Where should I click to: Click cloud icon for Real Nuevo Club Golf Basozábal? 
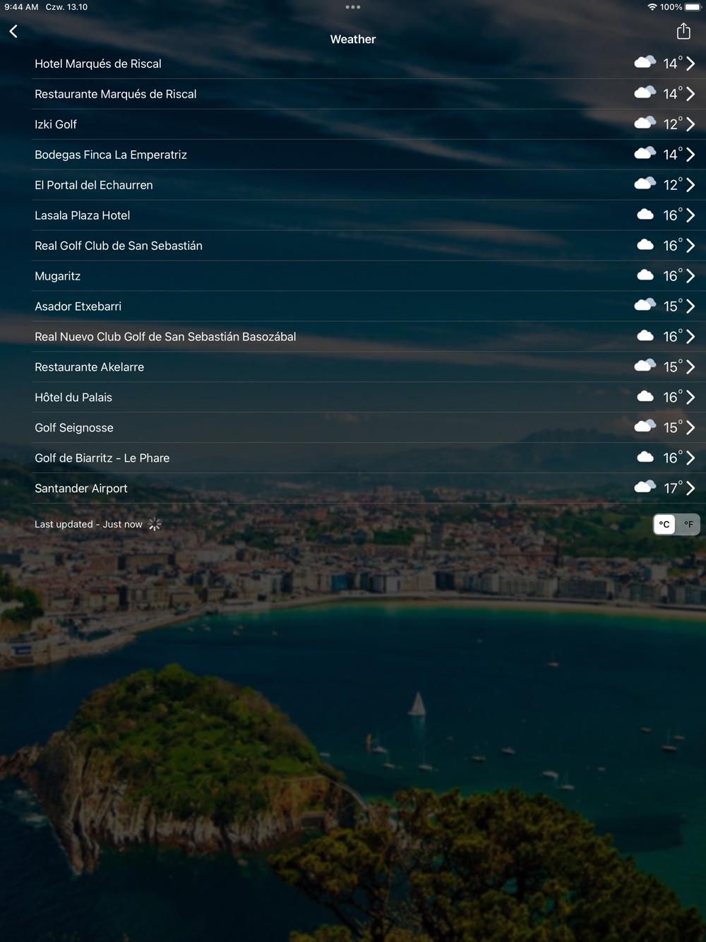click(x=645, y=336)
